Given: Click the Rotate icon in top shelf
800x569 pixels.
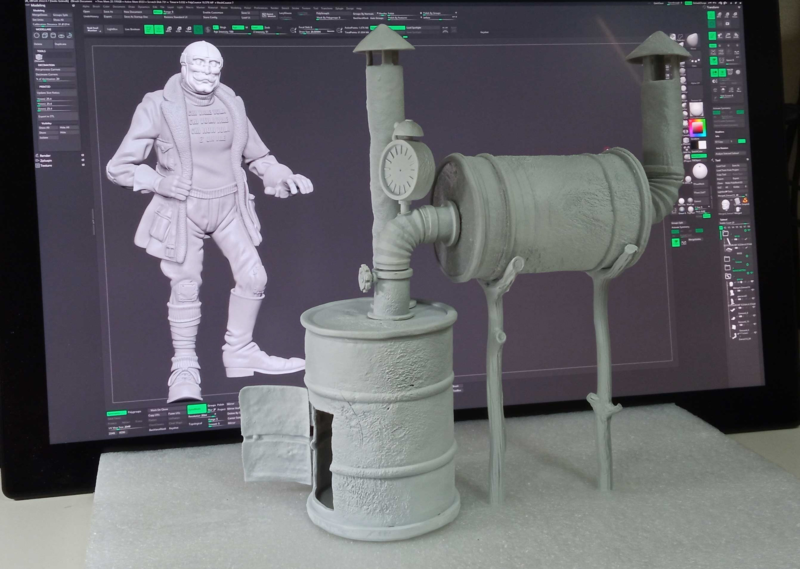Looking at the screenshot, I should pos(188,29).
